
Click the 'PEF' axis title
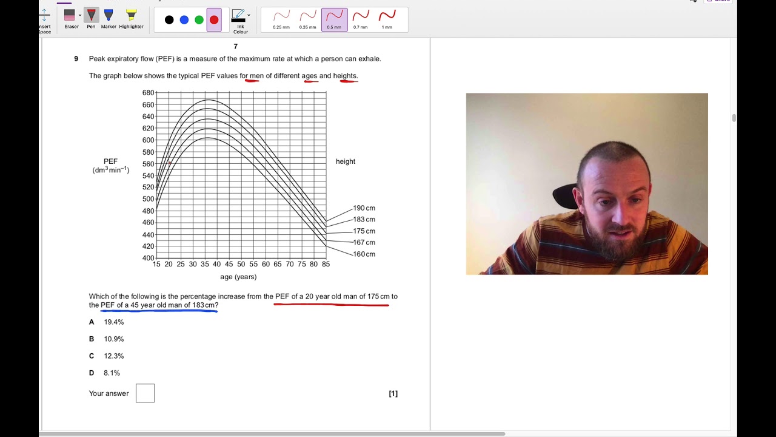110,162
